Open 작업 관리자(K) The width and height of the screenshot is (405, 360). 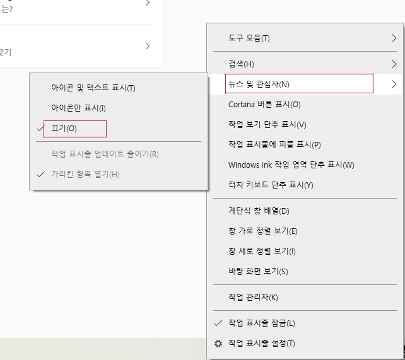[x=253, y=297]
